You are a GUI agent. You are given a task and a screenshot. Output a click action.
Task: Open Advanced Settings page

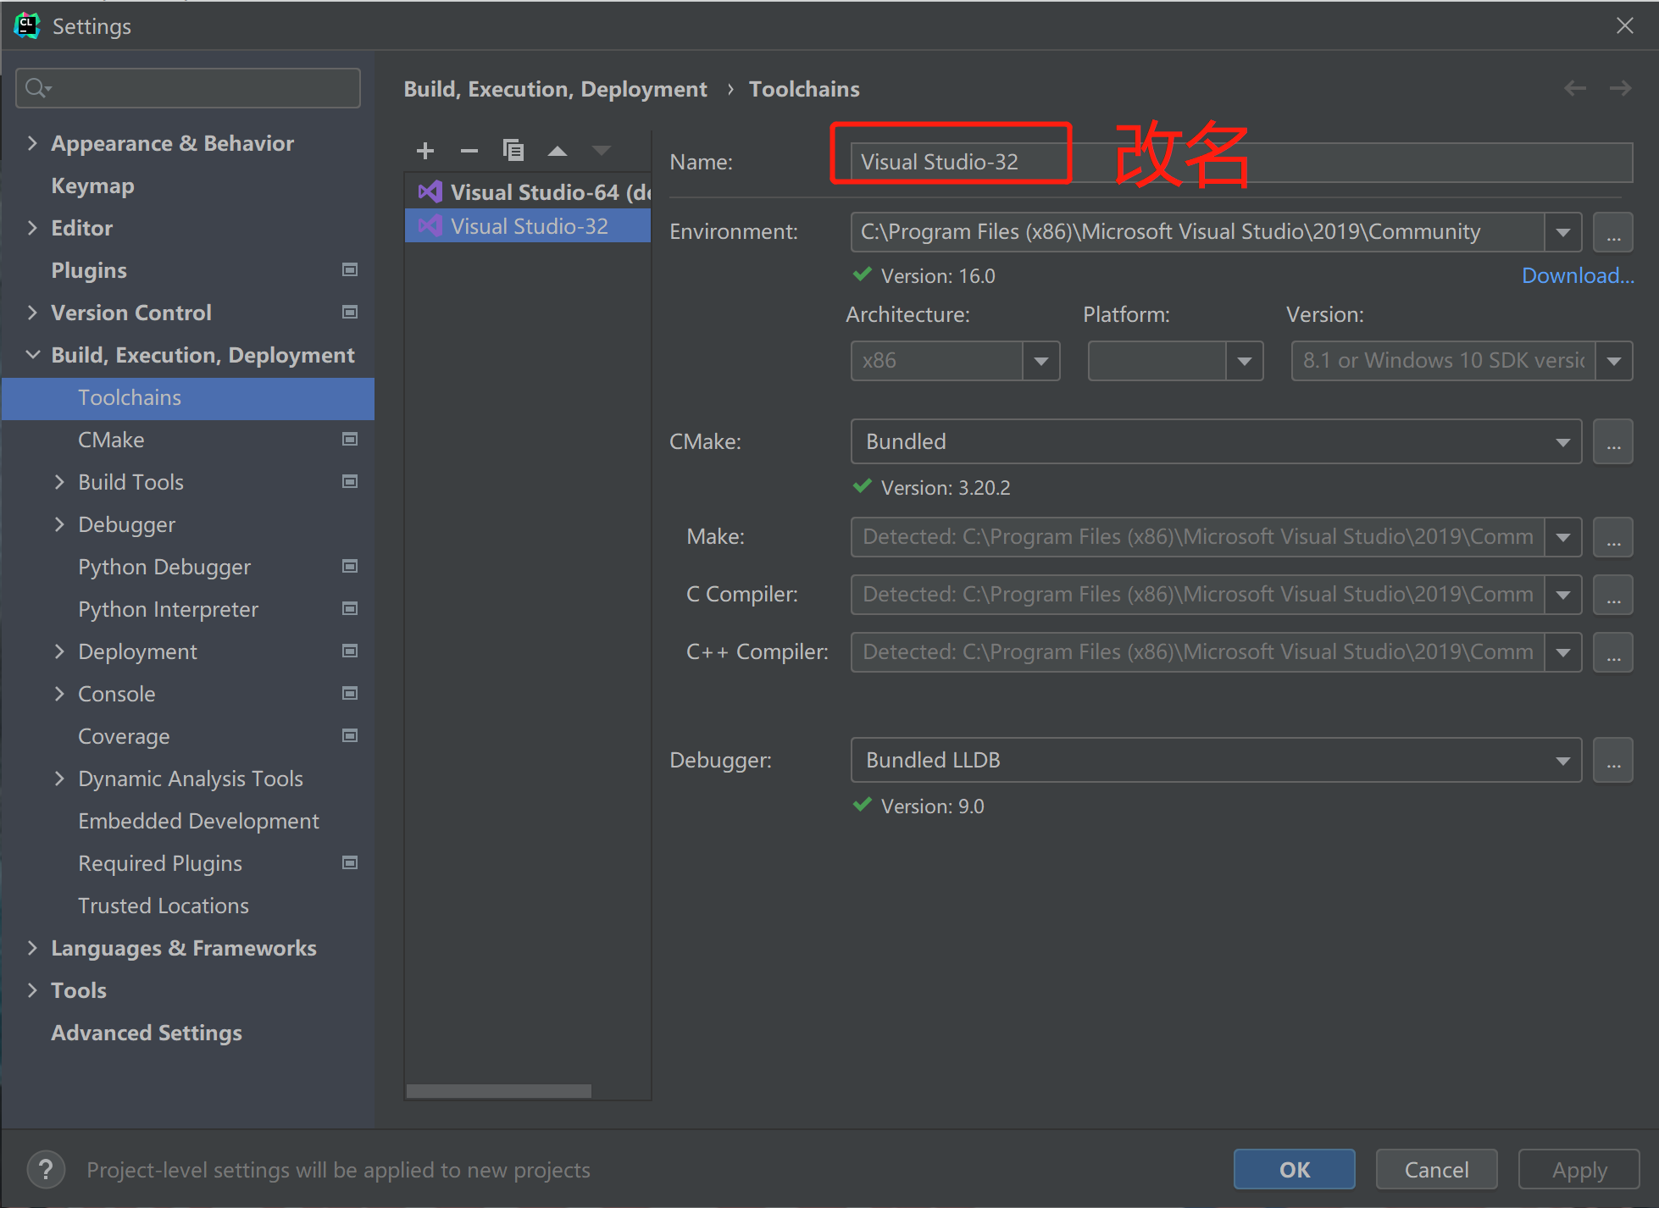point(147,1033)
